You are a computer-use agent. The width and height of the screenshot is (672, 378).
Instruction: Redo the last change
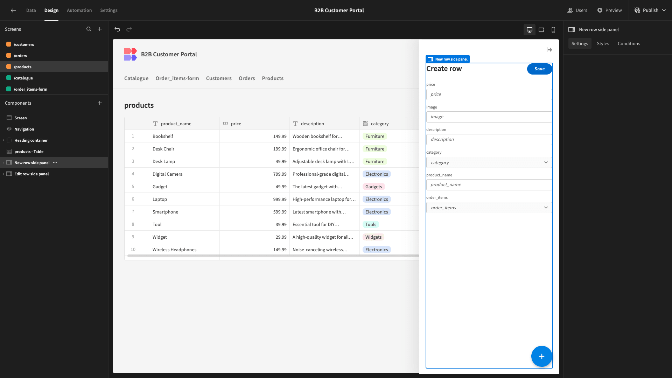[129, 29]
